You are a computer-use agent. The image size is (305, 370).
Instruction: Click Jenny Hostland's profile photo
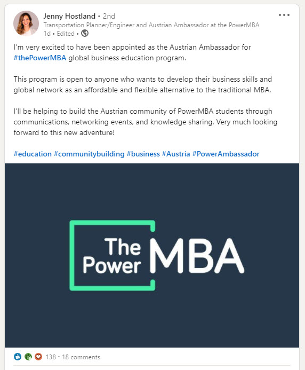tap(26, 23)
